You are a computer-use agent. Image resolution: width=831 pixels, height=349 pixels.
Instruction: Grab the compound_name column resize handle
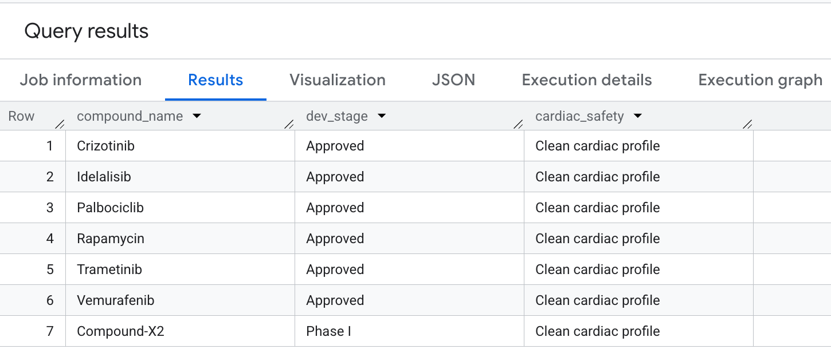click(289, 124)
